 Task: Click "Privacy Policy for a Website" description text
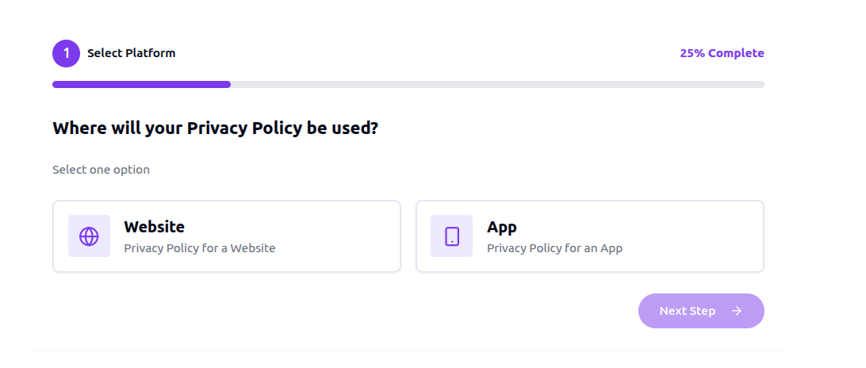(x=200, y=248)
